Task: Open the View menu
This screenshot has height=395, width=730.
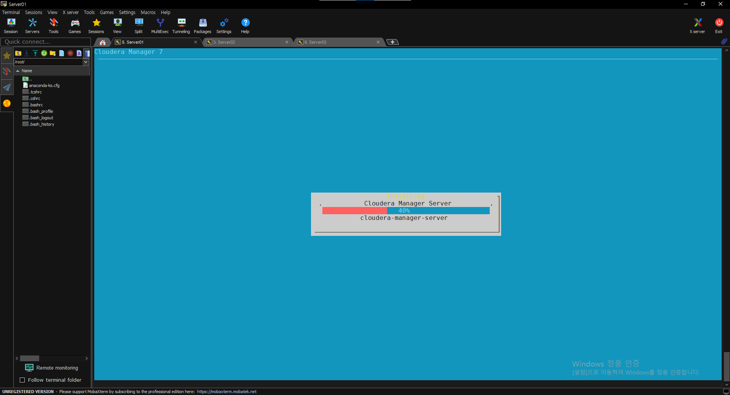Action: pos(52,13)
